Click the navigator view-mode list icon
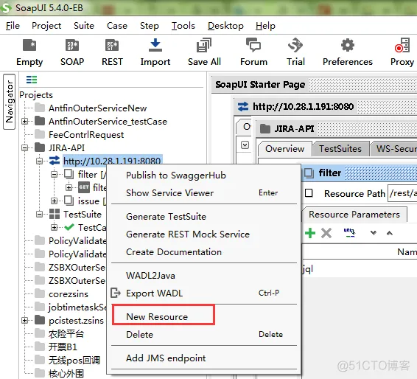Viewport: 417px width, 379px height. click(x=32, y=80)
